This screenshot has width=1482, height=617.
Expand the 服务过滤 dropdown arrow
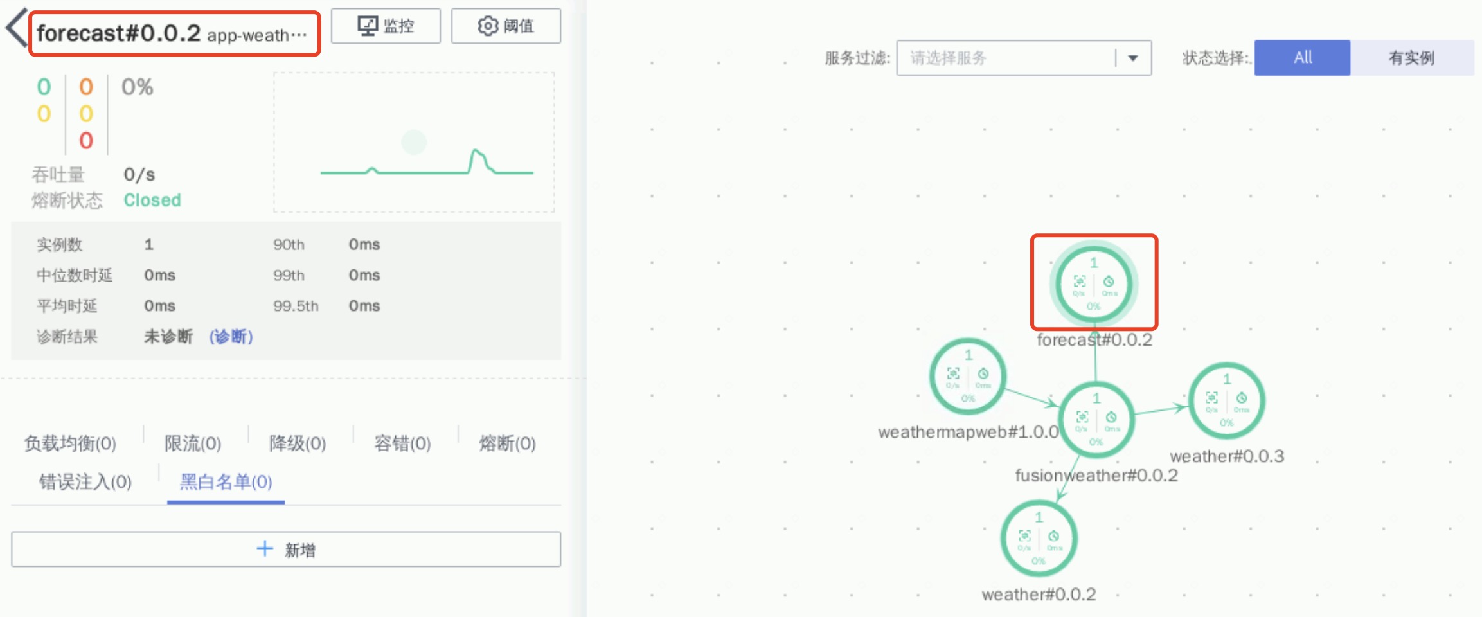click(x=1133, y=58)
